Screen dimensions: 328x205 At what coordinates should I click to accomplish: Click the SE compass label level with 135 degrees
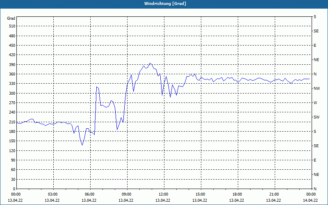316,146
